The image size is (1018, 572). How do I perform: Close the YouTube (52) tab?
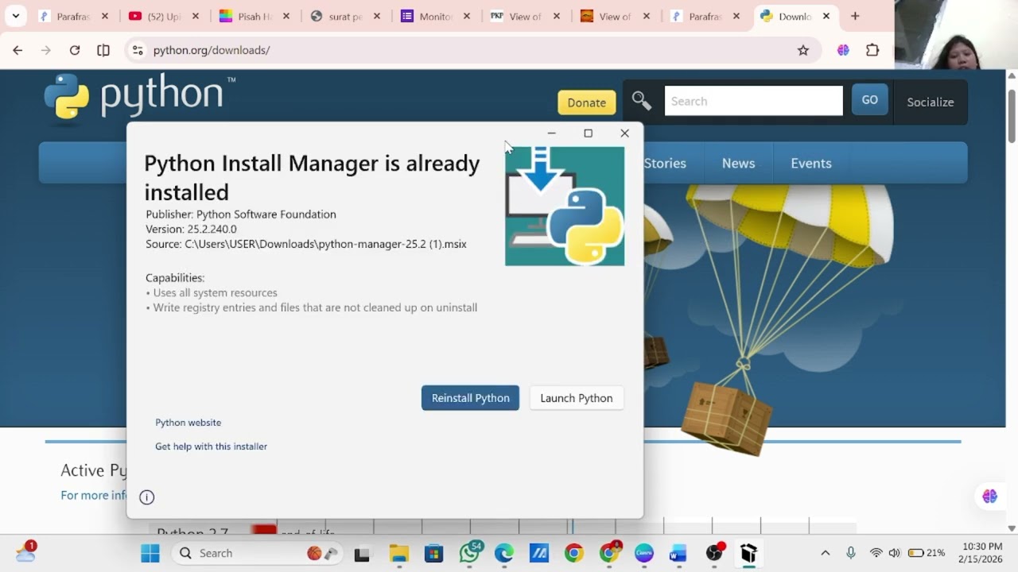(x=196, y=16)
